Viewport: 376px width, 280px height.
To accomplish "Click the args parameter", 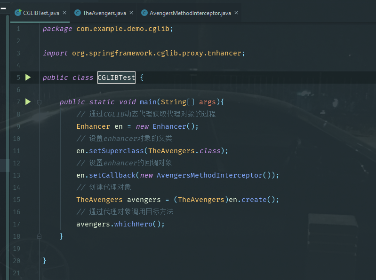I will 207,102.
